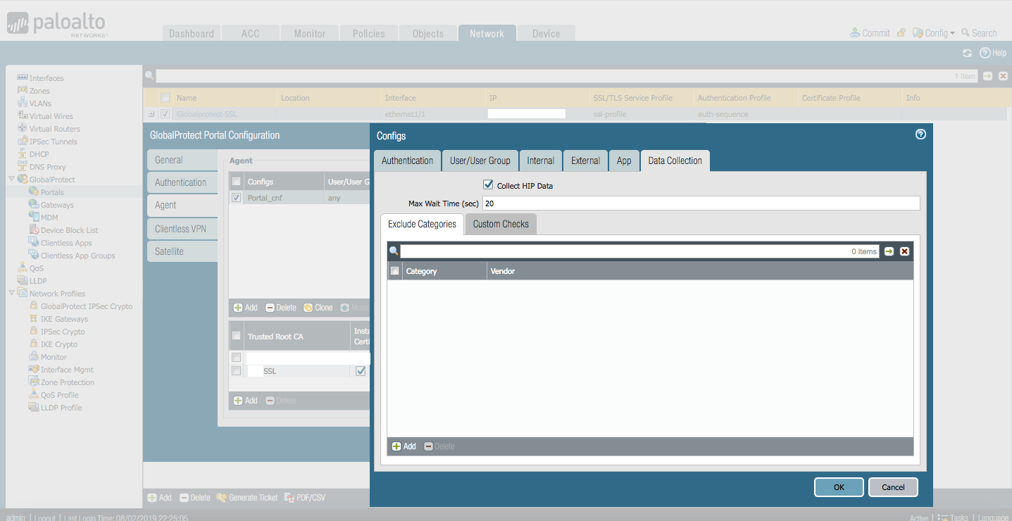Open IKE Crypto profile
1012x521 pixels.
pyautogui.click(x=58, y=344)
